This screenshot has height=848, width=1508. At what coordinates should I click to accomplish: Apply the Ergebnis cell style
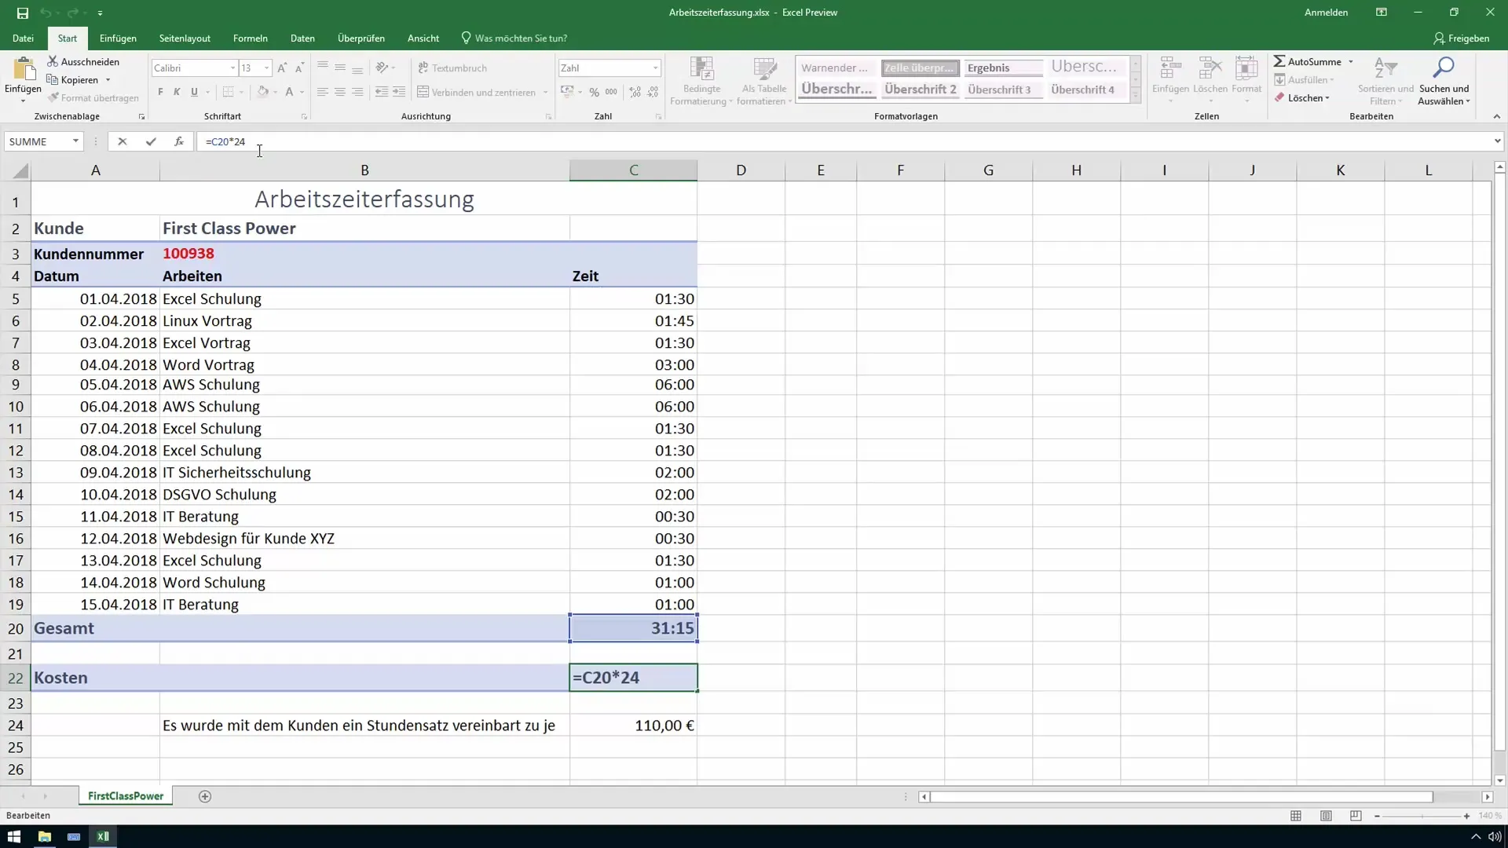[1004, 68]
